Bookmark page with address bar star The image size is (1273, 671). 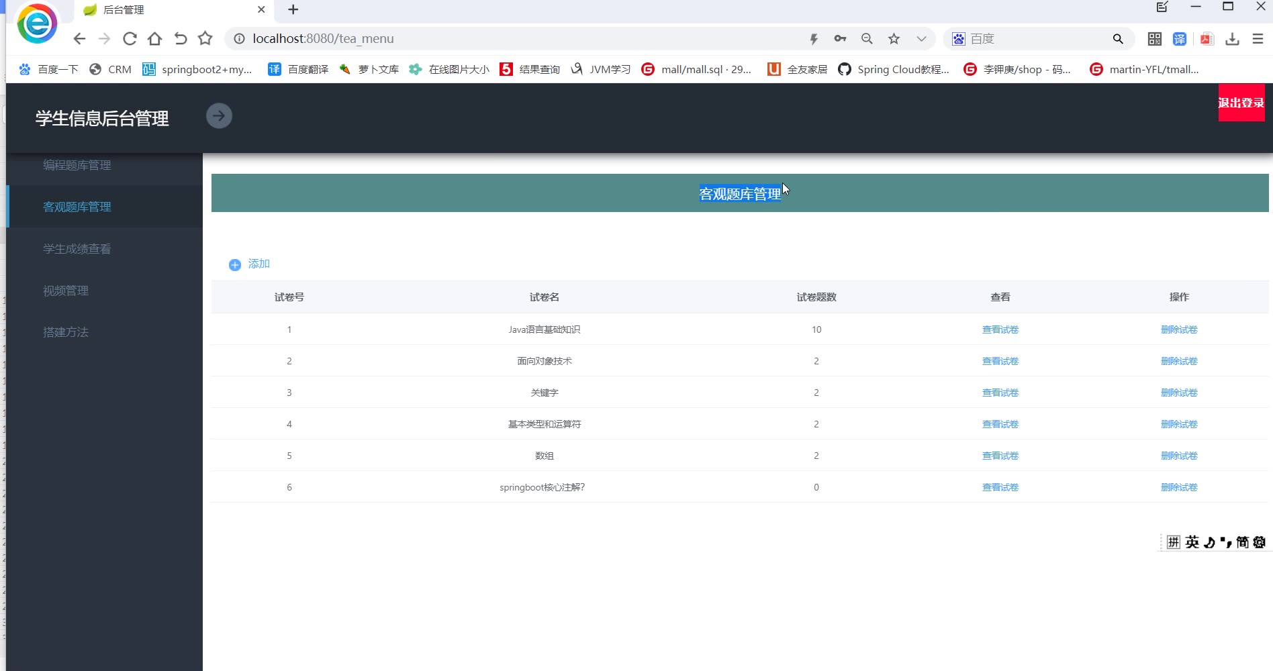(x=894, y=39)
